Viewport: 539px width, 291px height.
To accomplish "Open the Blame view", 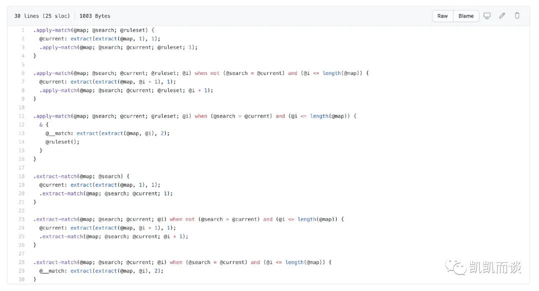I will coord(466,16).
